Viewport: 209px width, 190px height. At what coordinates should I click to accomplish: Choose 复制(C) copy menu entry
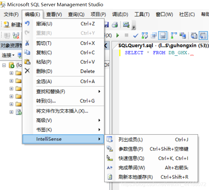63,53
